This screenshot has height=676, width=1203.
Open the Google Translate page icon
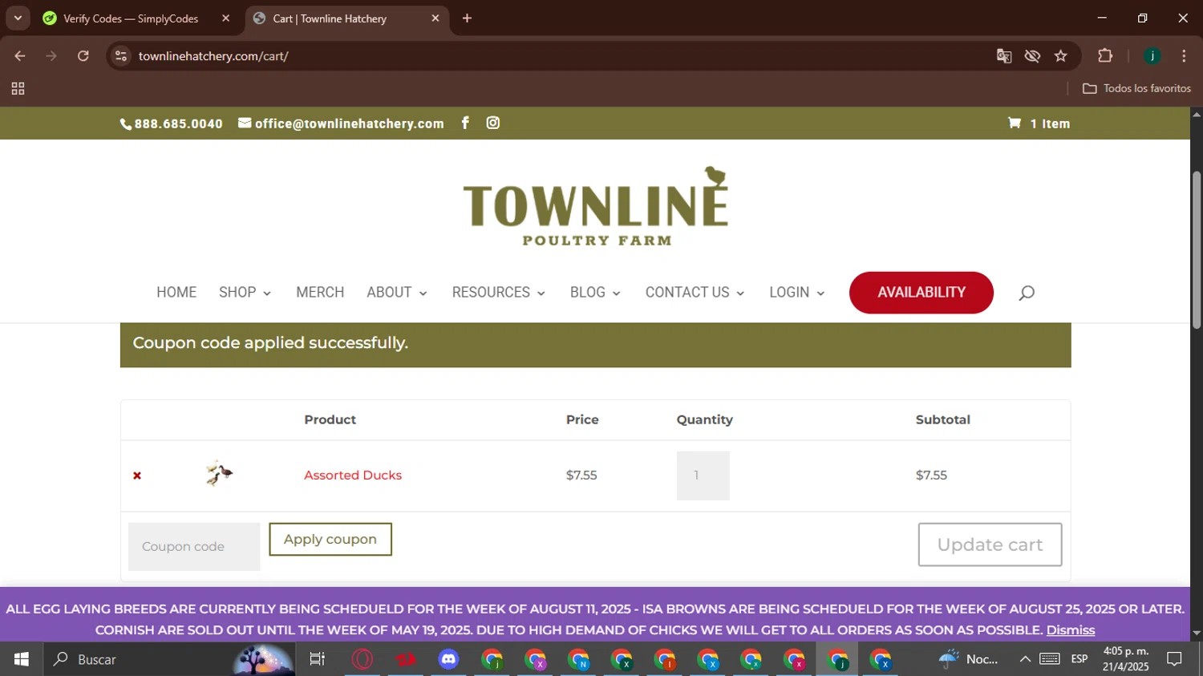tap(1004, 56)
